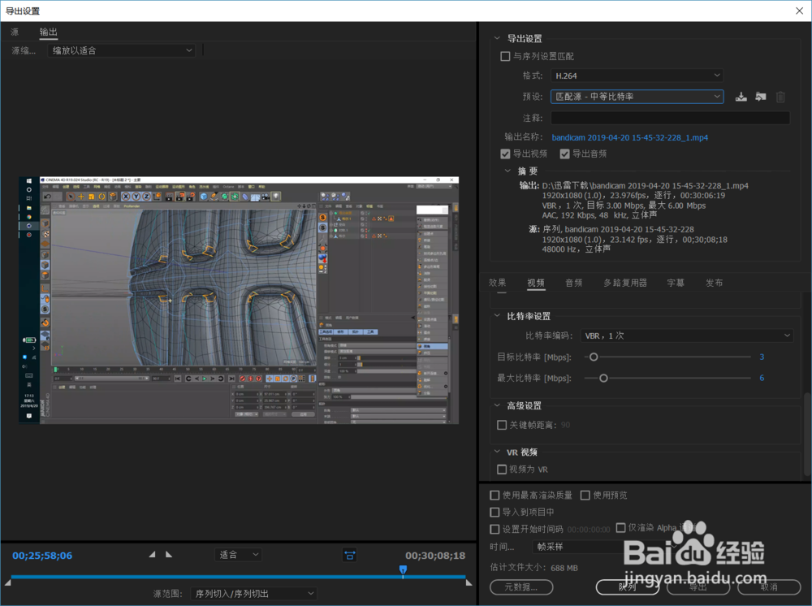This screenshot has height=606, width=812.
Task: Click the maximum bitrate value 6
Action: pyautogui.click(x=762, y=378)
